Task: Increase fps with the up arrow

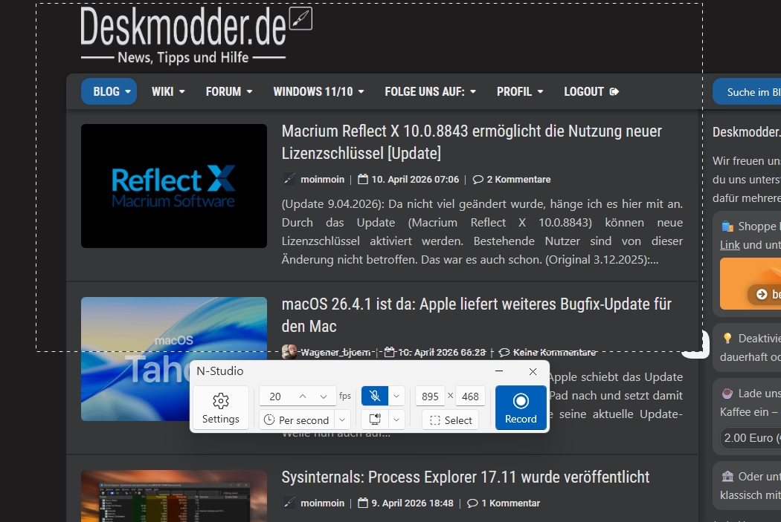Action: point(303,397)
